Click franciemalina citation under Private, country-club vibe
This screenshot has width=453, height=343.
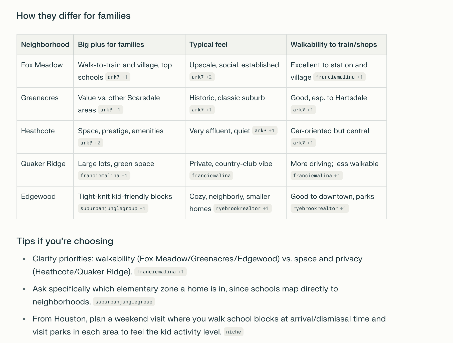[x=211, y=176]
